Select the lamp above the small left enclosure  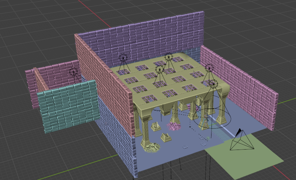coord(74,71)
